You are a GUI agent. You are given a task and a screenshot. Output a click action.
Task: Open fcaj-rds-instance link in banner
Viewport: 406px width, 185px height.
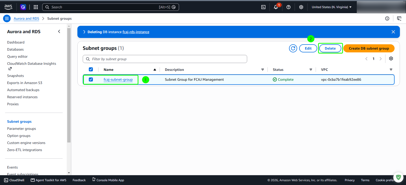136,32
